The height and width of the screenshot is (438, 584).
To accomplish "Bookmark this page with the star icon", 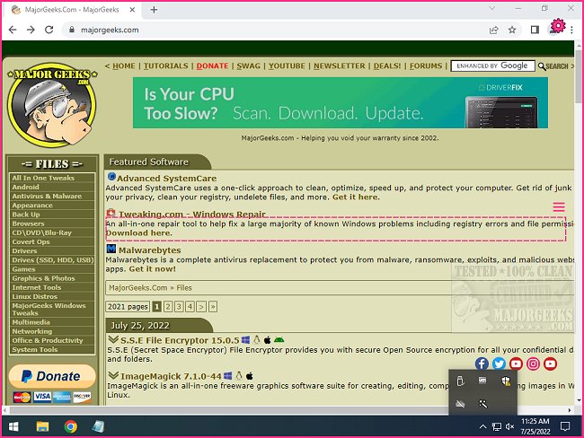I will pyautogui.click(x=512, y=30).
